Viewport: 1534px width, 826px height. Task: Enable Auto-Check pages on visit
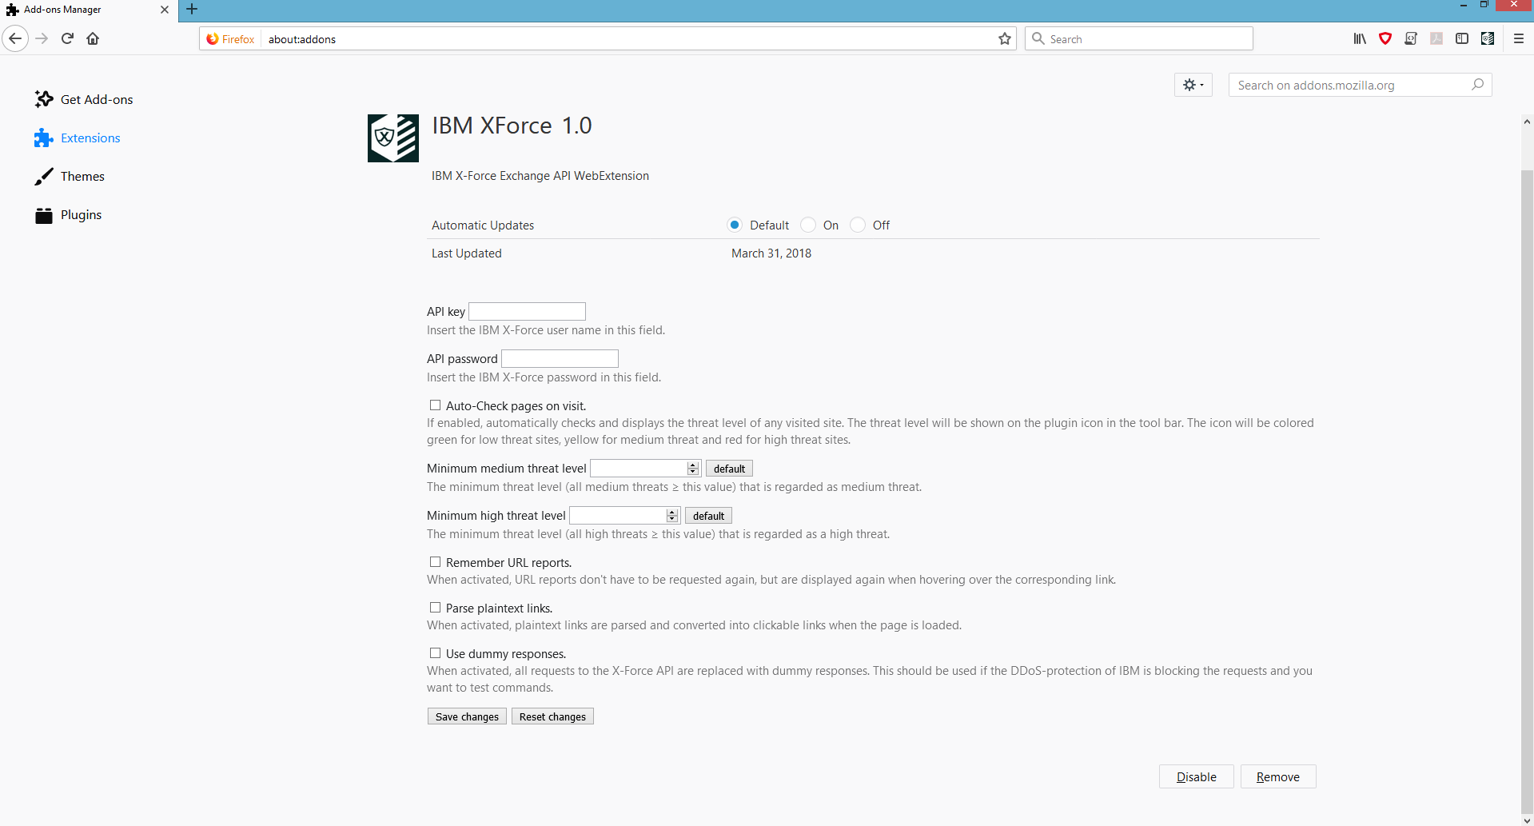(x=436, y=405)
